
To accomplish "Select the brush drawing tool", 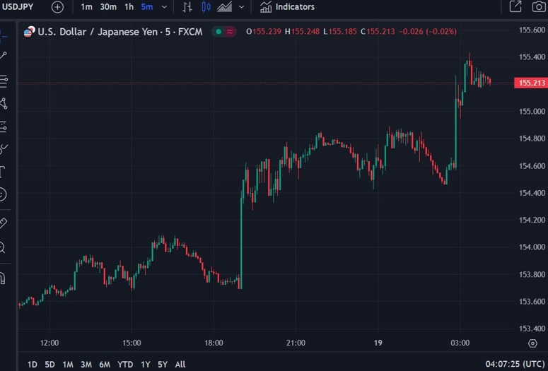I will coord(4,149).
